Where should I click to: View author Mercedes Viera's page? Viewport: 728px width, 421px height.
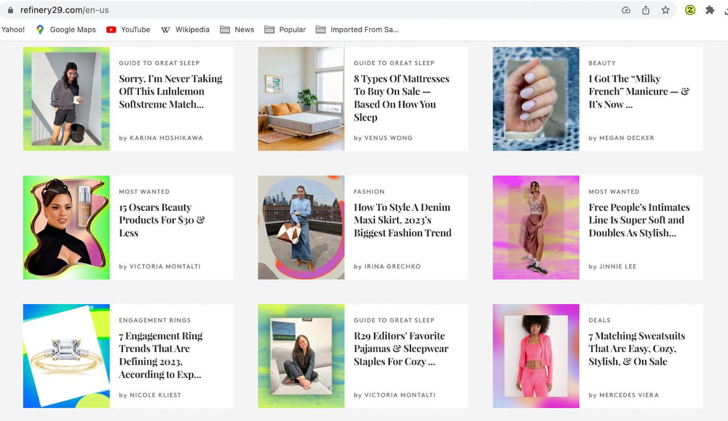(629, 395)
